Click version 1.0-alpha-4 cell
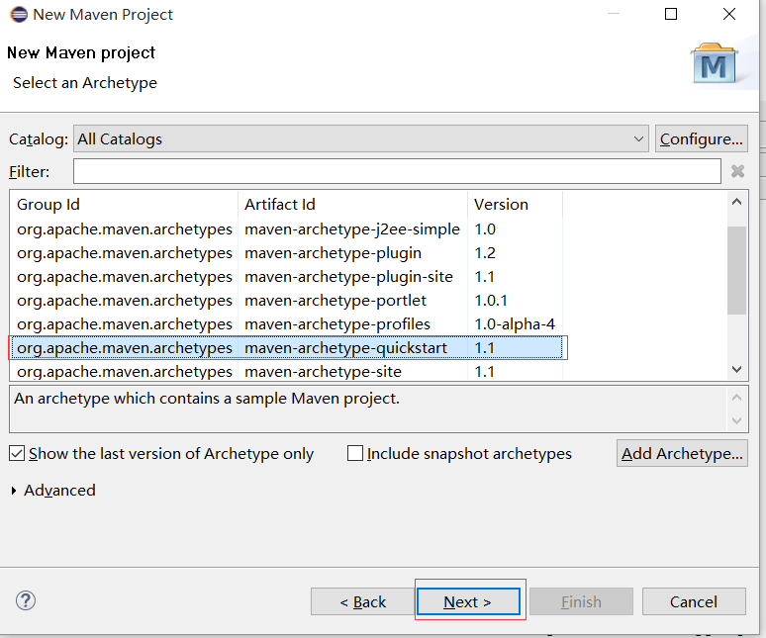The height and width of the screenshot is (638, 766). pyautogui.click(x=515, y=324)
